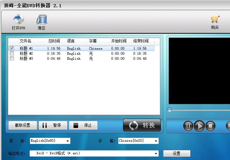Expand the output format XviD dropdown
Image resolution: width=230 pixels, height=160 pixels.
click(x=156, y=153)
